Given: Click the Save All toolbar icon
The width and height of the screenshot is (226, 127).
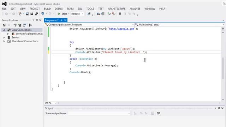Looking at the screenshot, I should pos(36,14).
